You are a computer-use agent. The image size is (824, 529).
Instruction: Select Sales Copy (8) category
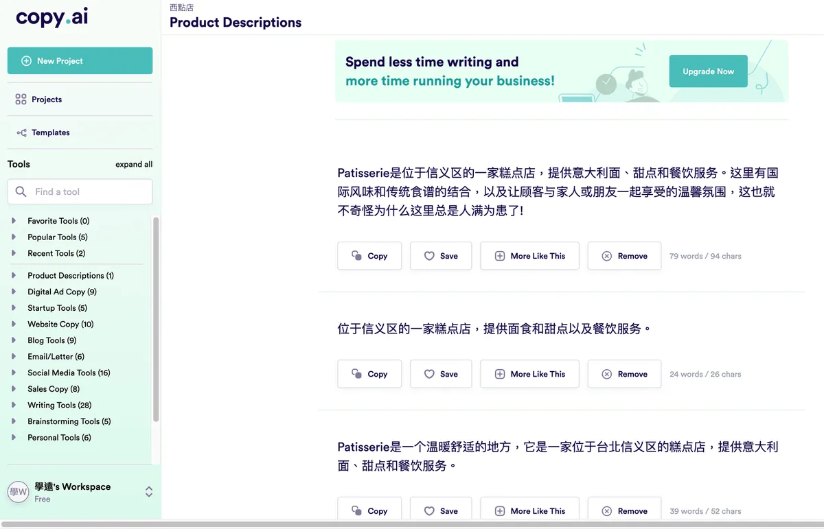(x=54, y=389)
